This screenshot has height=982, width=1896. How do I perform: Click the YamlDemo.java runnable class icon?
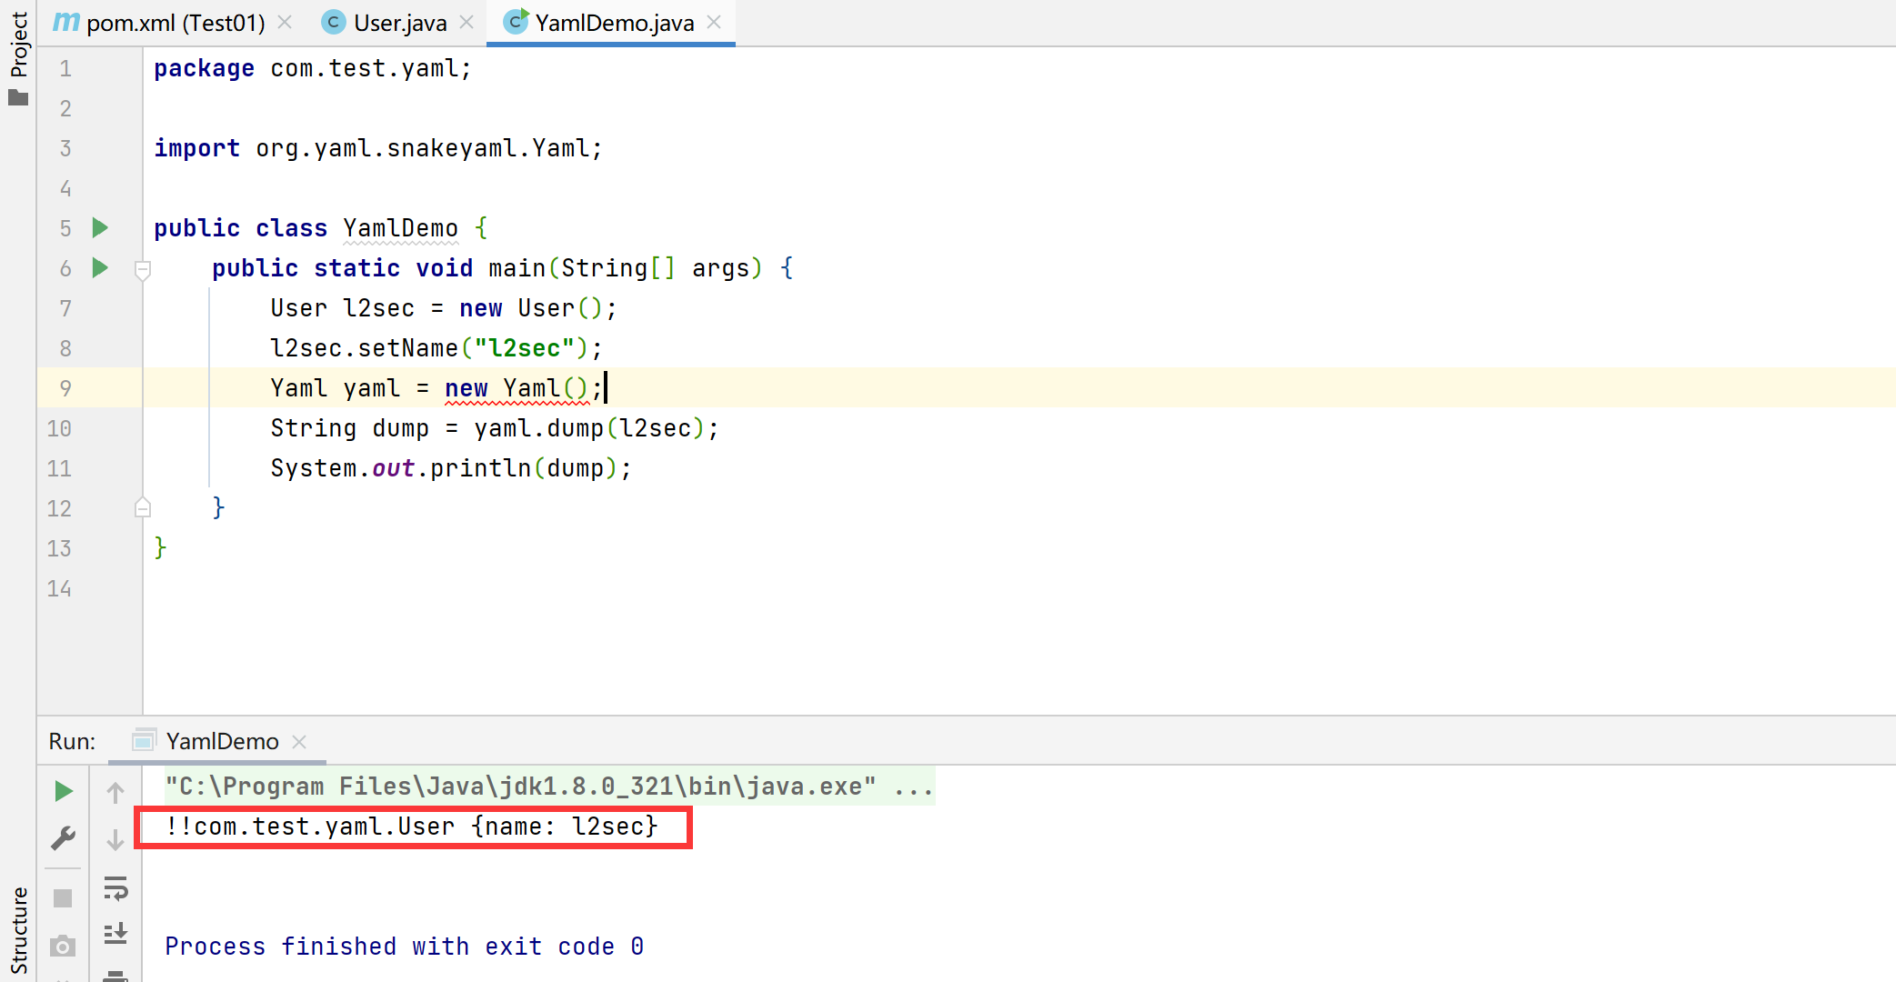point(516,22)
